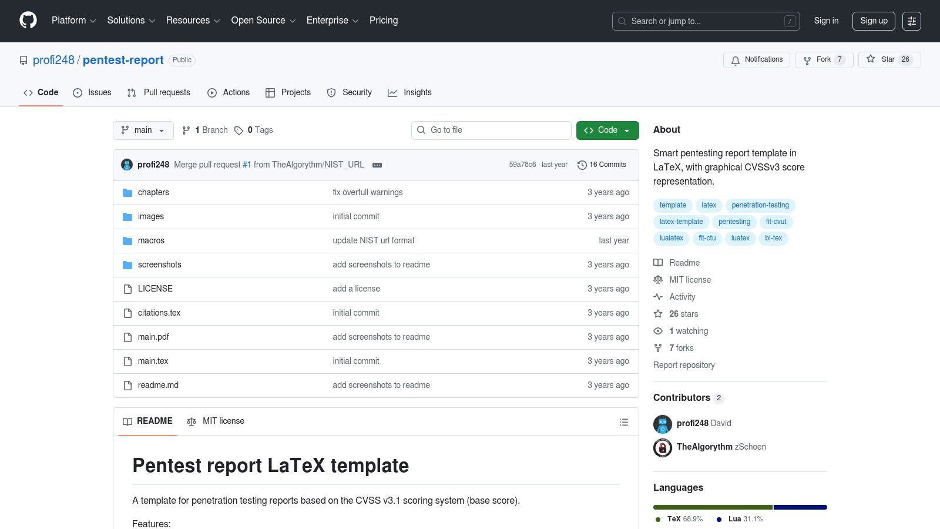940x529 pixels.
Task: Switch to the Issues tab
Action: (x=92, y=93)
